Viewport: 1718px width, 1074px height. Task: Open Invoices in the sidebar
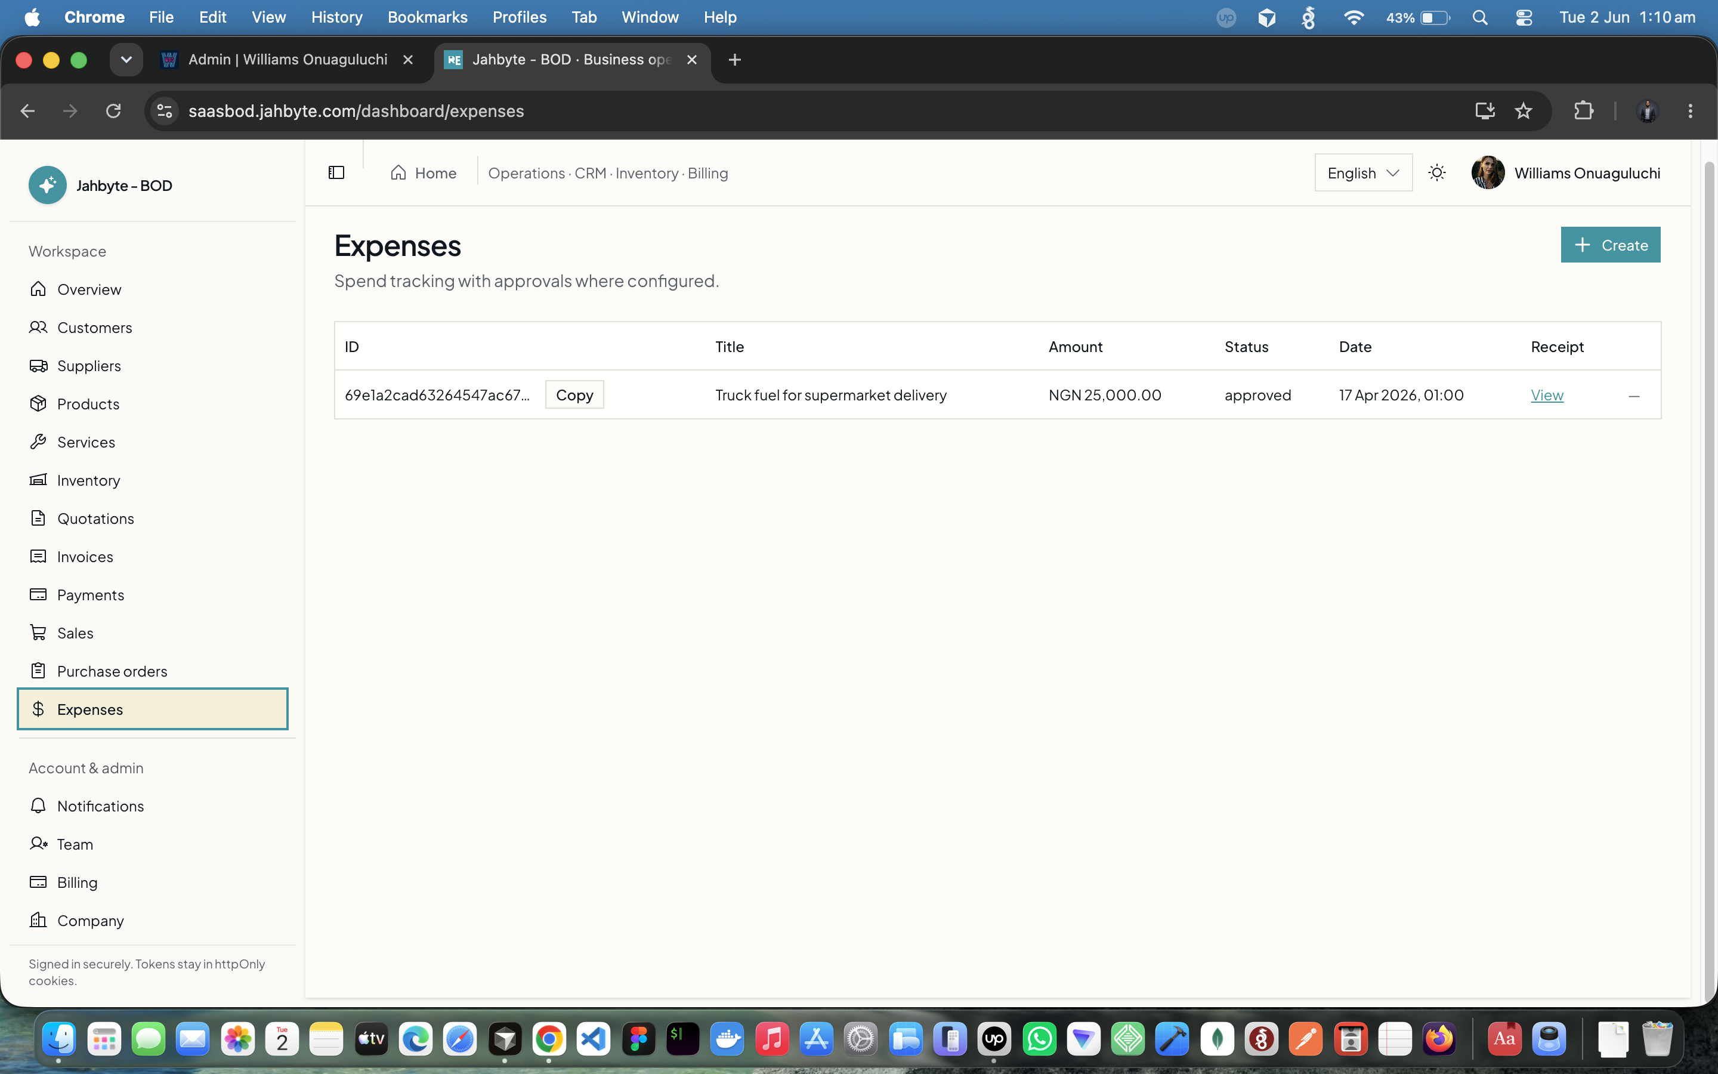(153, 557)
